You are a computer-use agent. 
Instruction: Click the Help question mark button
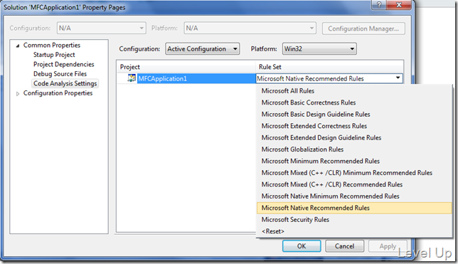(x=378, y=5)
